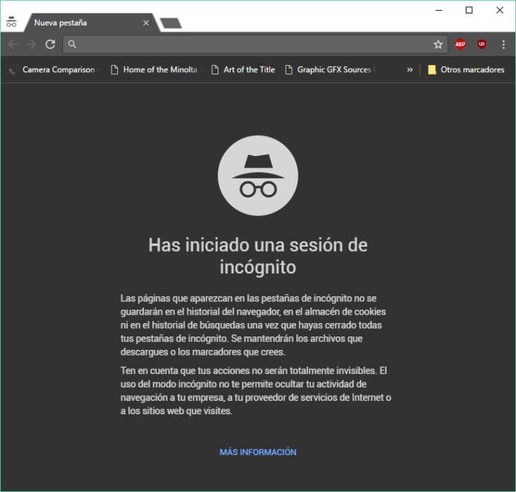Open the uBlock Origin extension icon

pos(481,45)
